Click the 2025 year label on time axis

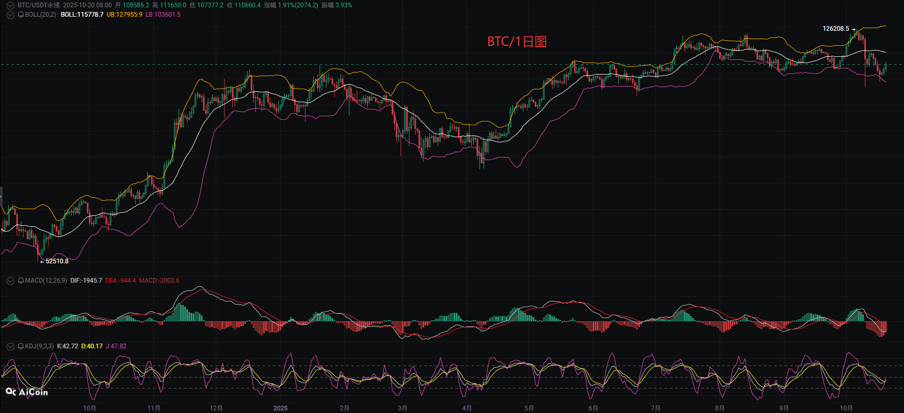click(x=280, y=408)
